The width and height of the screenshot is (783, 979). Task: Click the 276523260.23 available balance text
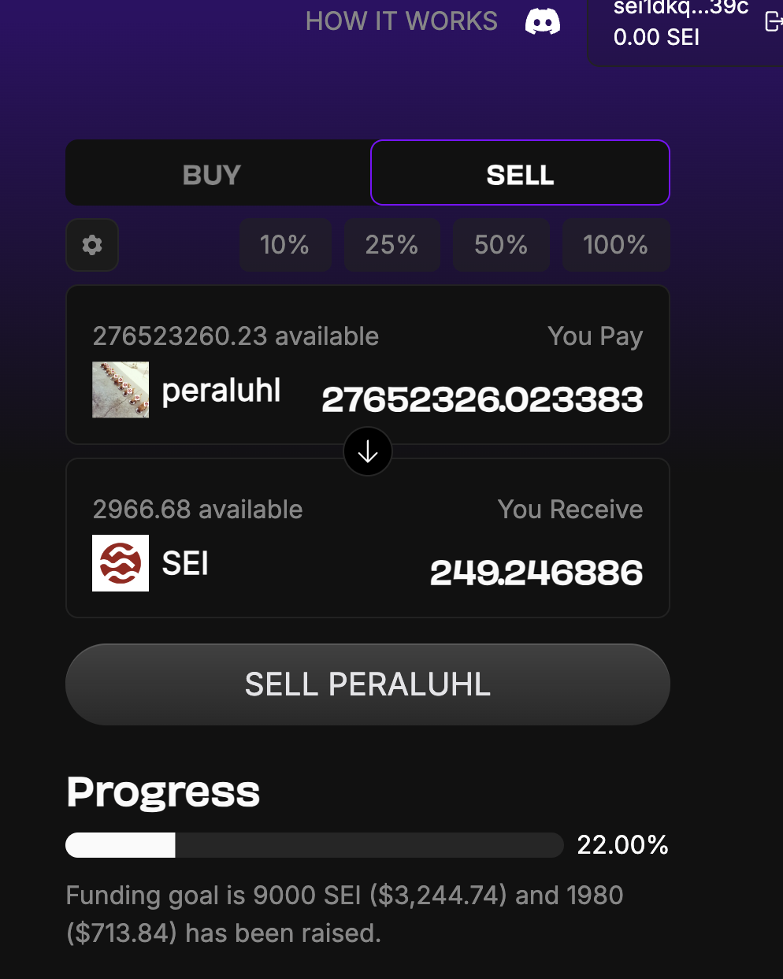point(236,336)
